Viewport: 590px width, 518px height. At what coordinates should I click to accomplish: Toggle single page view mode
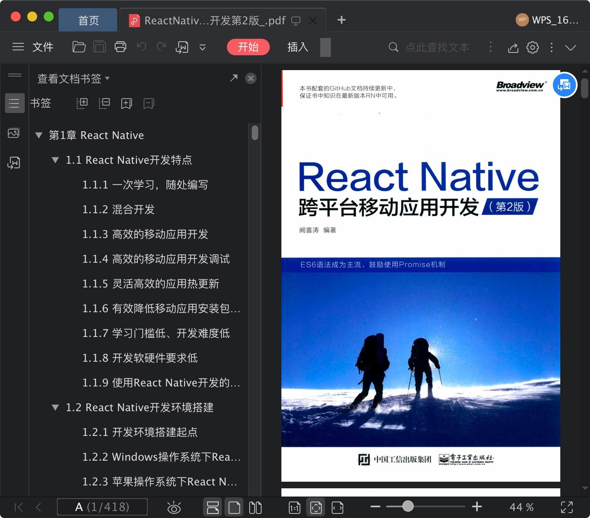[x=234, y=507]
